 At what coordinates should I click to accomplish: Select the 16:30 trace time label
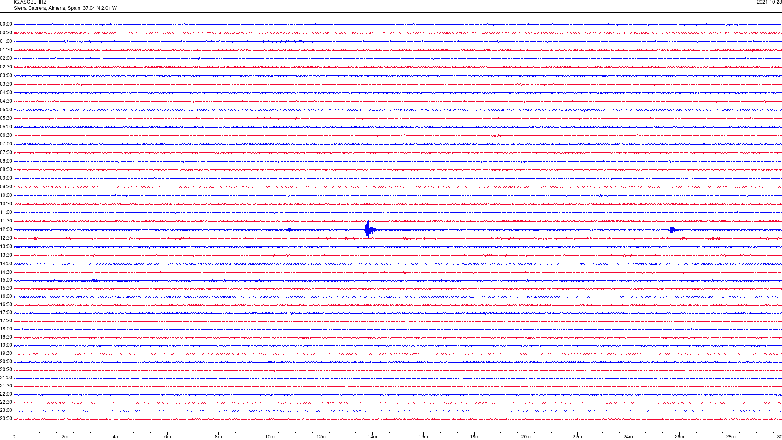tap(6, 304)
